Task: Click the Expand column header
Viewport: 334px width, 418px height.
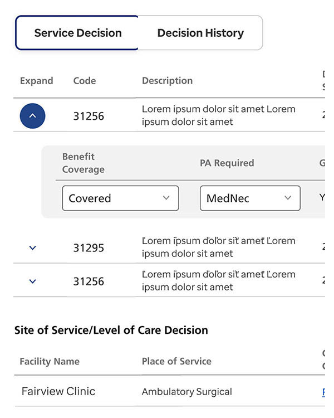Action: pos(36,81)
